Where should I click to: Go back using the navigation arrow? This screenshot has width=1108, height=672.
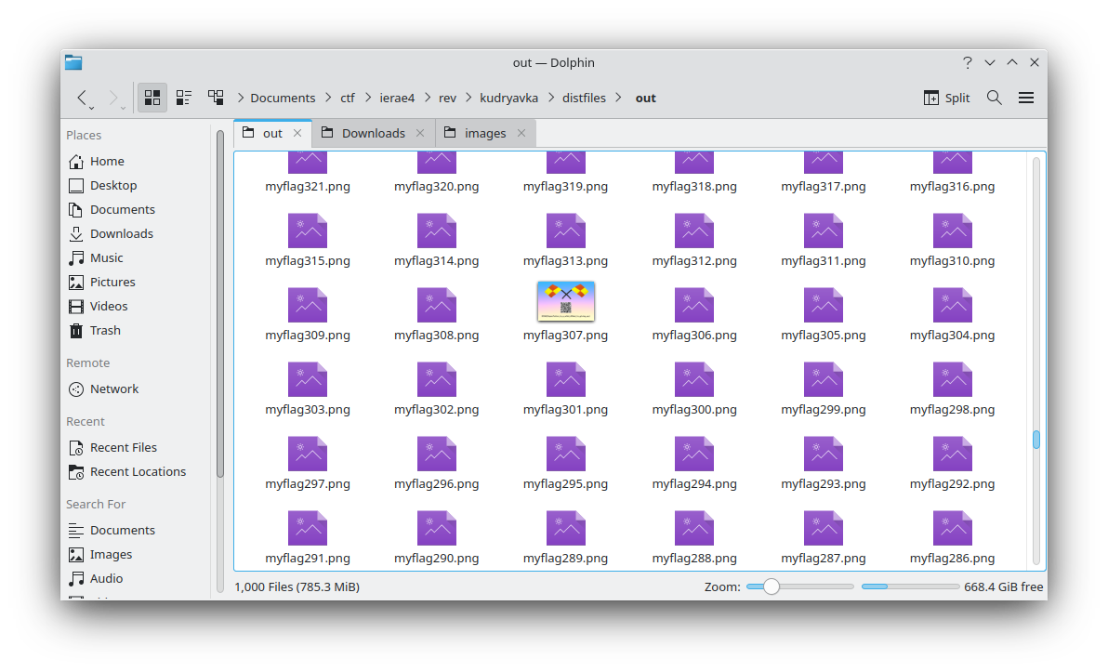pyautogui.click(x=81, y=97)
